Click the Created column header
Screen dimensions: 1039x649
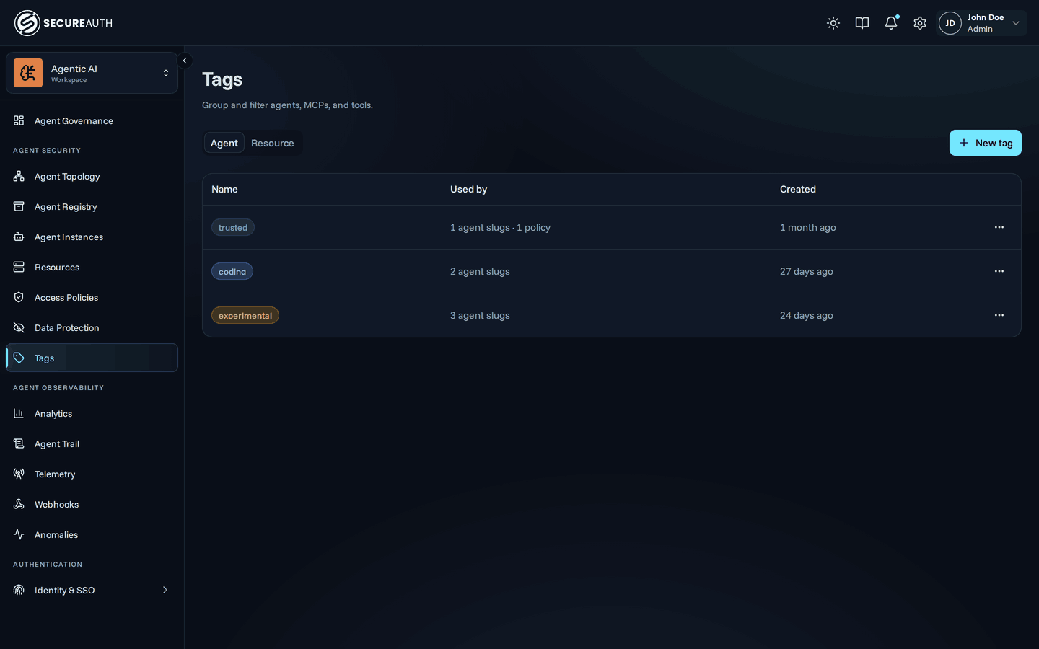coord(798,189)
